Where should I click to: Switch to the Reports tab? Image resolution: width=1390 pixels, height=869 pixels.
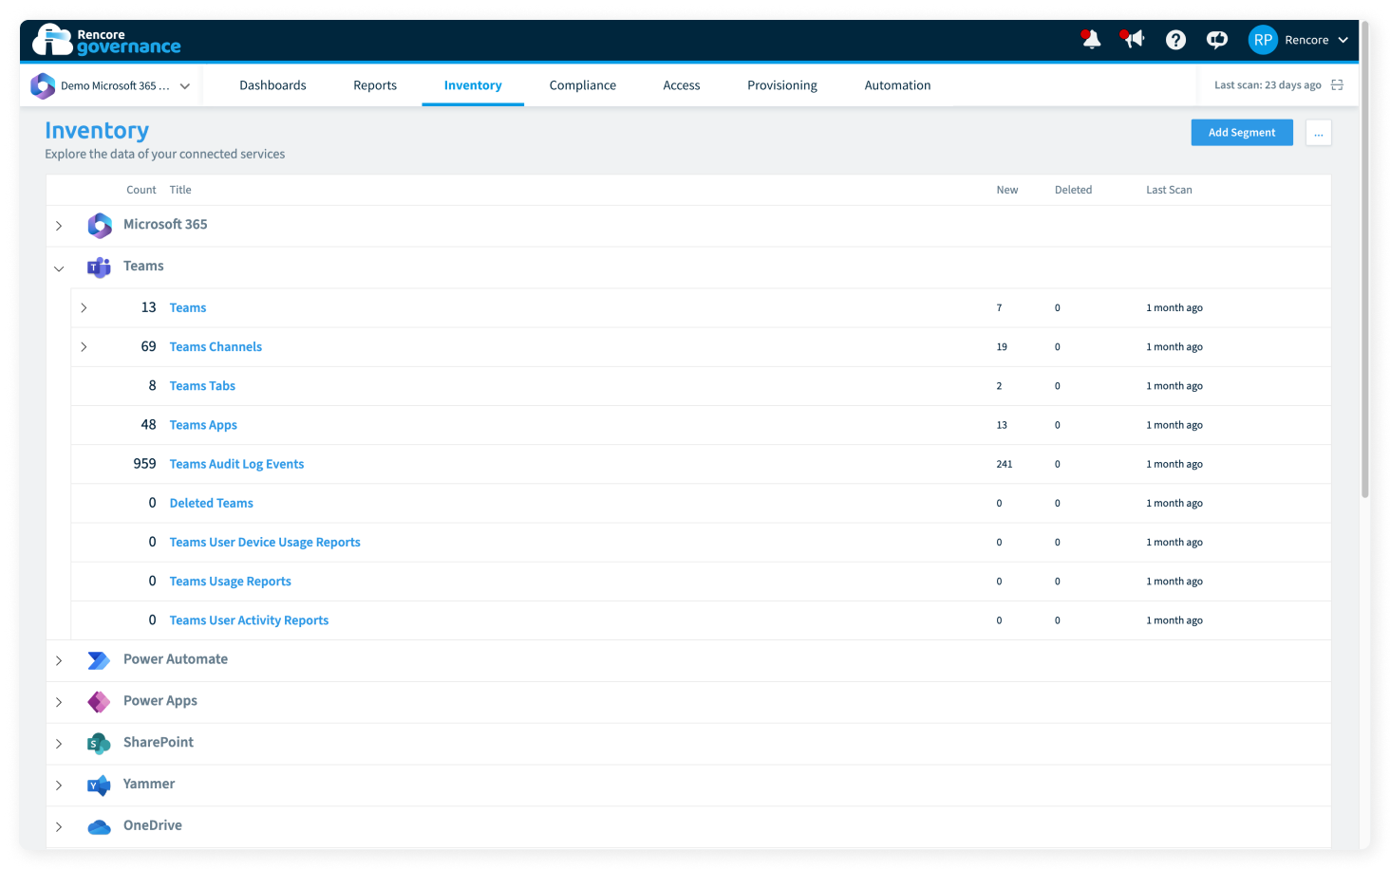(375, 85)
